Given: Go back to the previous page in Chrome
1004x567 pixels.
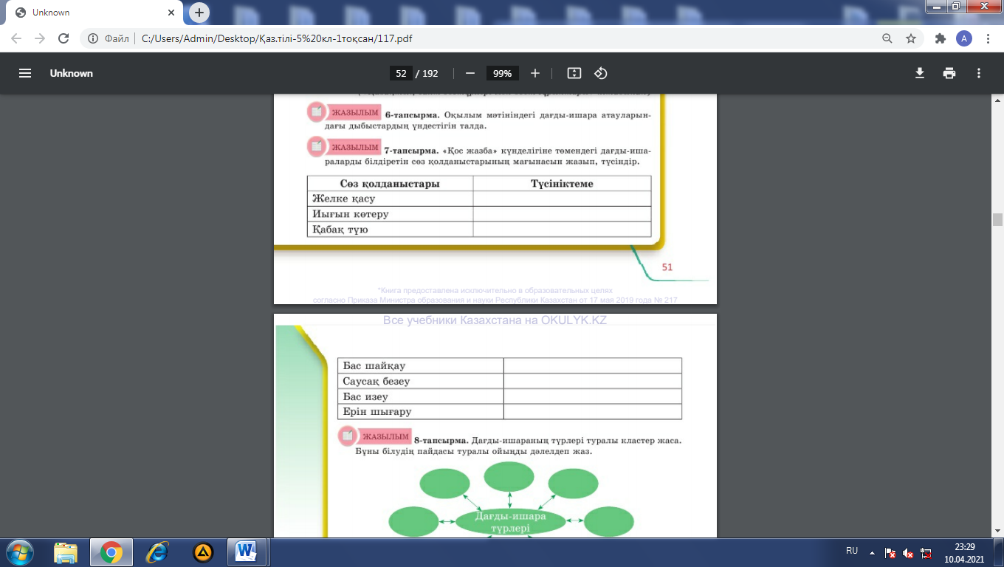Looking at the screenshot, I should [16, 38].
